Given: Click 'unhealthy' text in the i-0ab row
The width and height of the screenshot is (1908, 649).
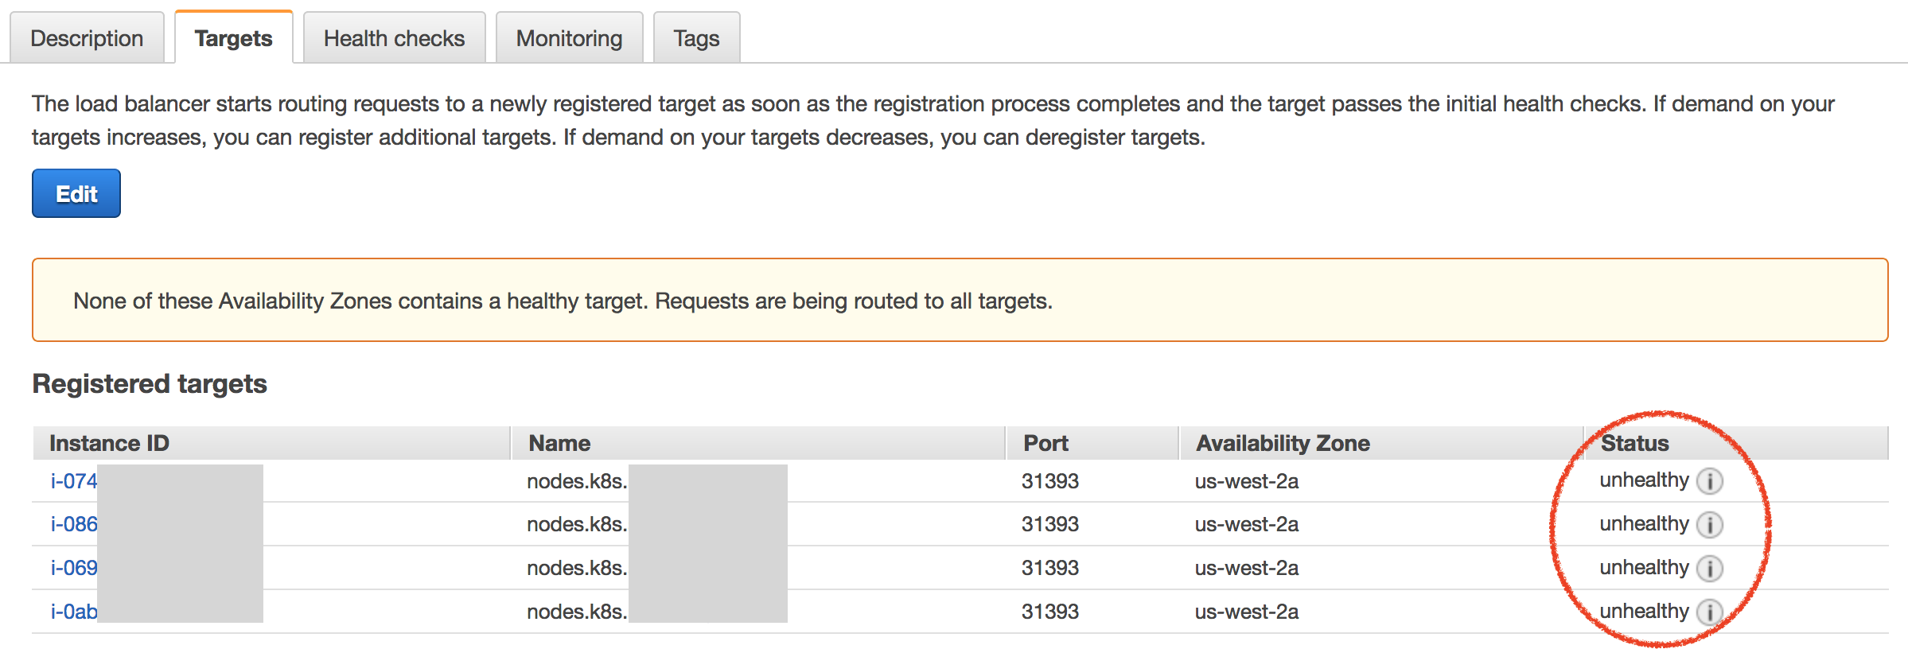Looking at the screenshot, I should tap(1644, 612).
